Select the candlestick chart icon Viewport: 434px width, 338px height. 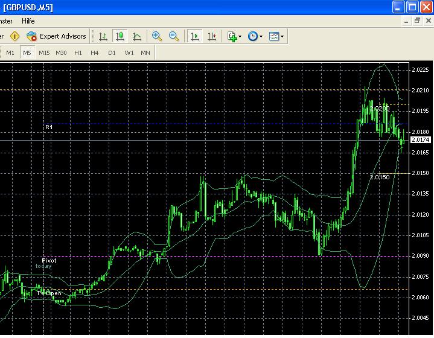(120, 36)
